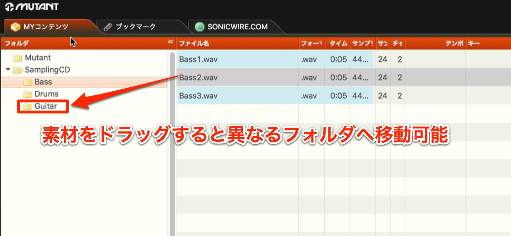Collapse the folder panel with double chevron
Image resolution: width=511 pixels, height=236 pixels.
point(170,42)
